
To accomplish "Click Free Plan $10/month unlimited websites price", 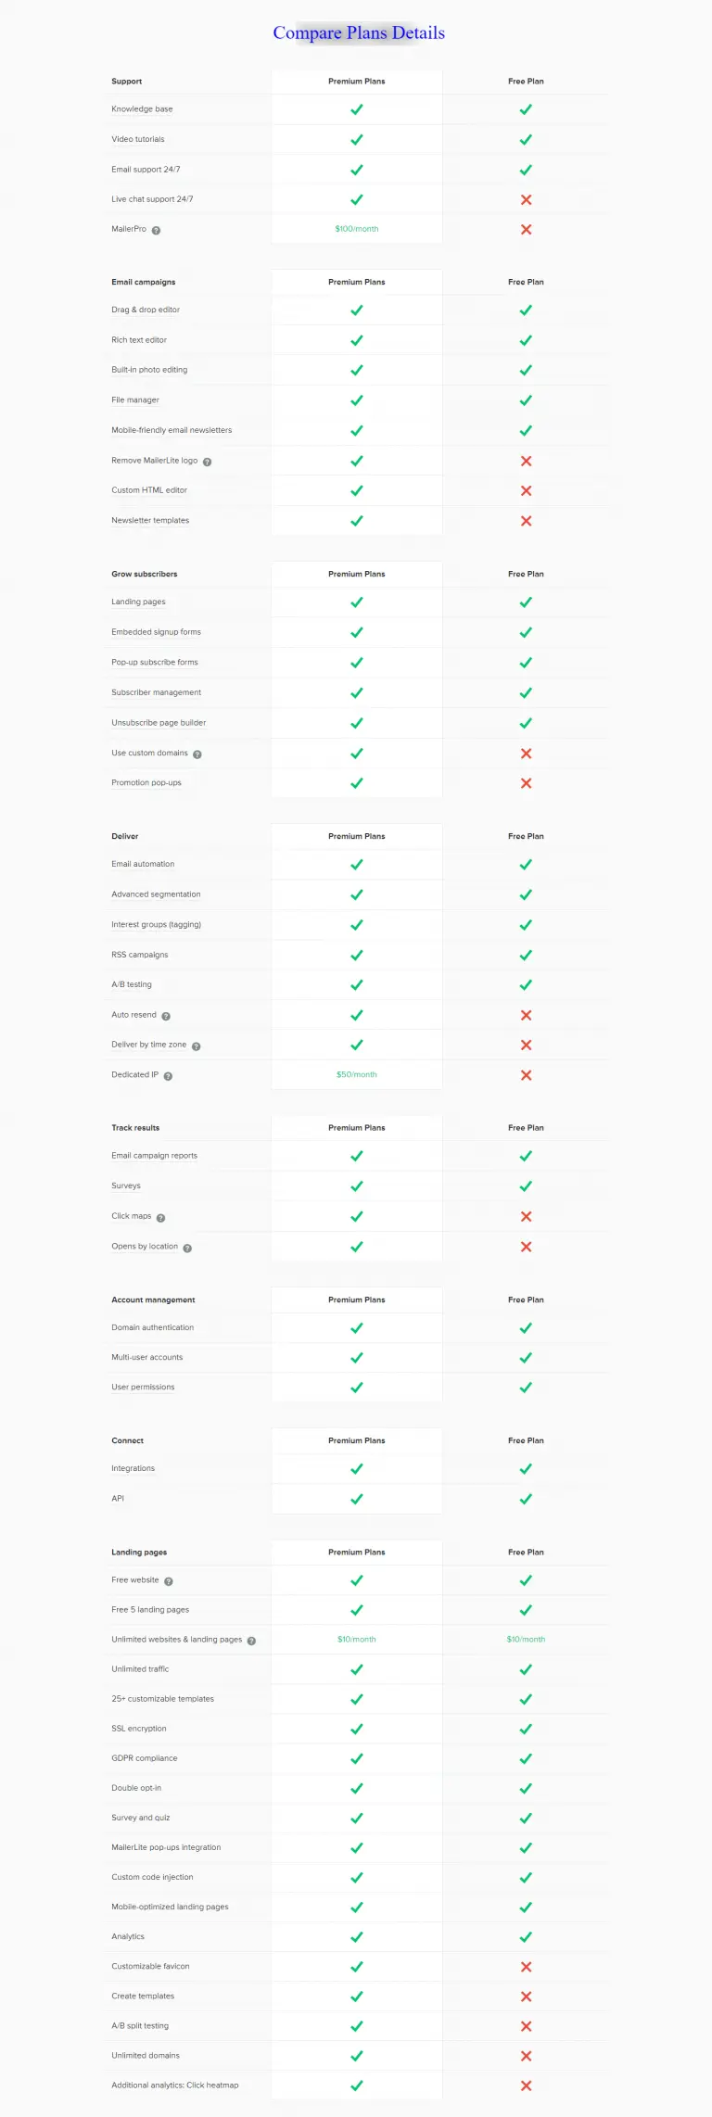I will [x=526, y=1640].
